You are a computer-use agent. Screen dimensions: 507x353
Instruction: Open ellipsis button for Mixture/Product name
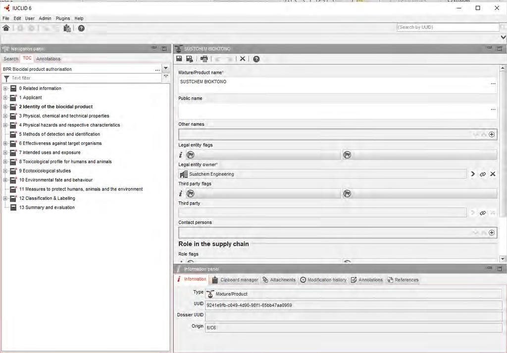coord(493,84)
